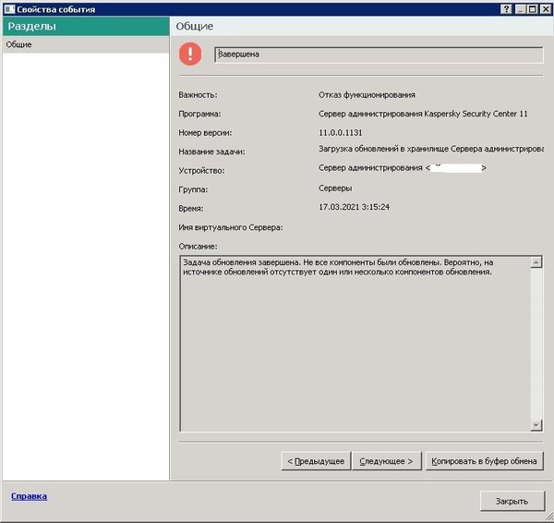Maximize the event properties window
Image resolution: width=554 pixels, height=523 pixels.
tap(532, 8)
